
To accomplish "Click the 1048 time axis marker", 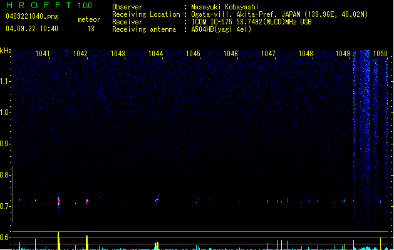I will pyautogui.click(x=306, y=54).
